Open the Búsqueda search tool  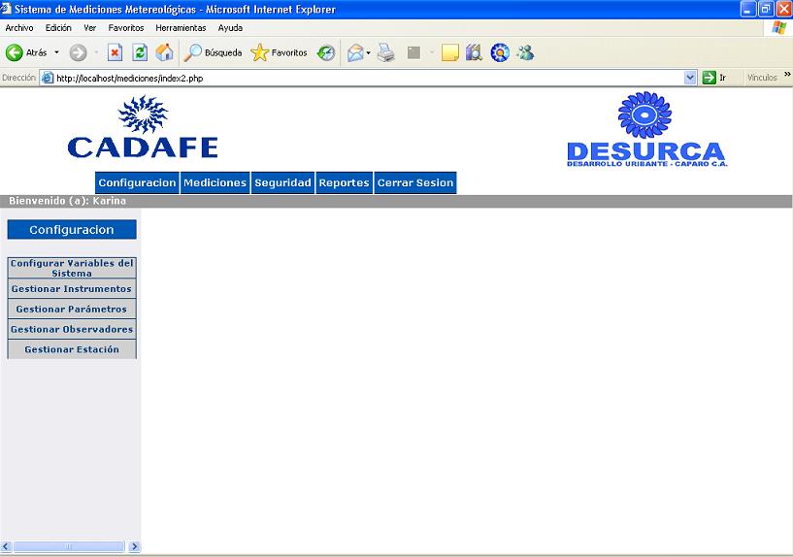coord(213,52)
